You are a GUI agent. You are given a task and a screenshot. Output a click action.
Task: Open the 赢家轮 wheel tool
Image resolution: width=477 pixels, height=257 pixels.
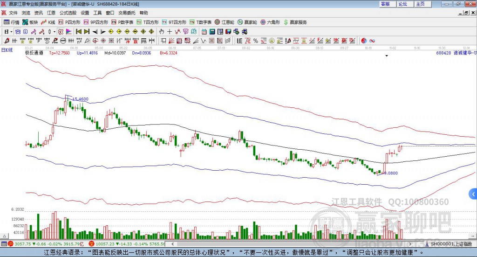pos(247,22)
